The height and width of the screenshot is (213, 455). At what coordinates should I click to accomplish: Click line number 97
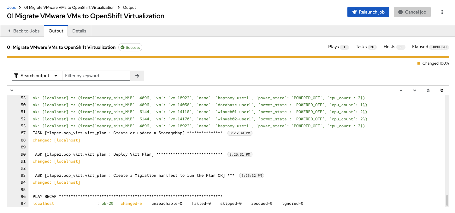(23, 204)
